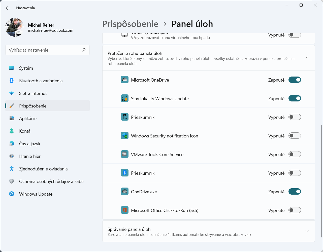This screenshot has width=323, height=252.
Task: Collapse the Pretečenie rohu panela úloh section
Action: 307,58
